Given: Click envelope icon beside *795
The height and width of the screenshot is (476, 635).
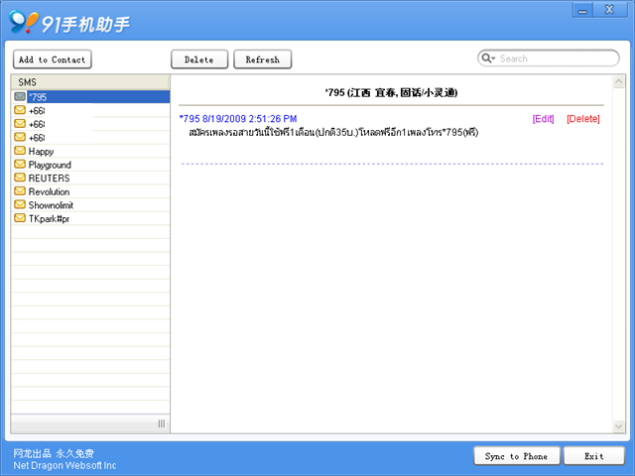Looking at the screenshot, I should tap(20, 97).
